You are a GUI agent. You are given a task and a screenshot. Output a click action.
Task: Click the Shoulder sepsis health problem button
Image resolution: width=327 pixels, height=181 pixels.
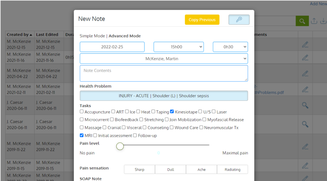coord(164,96)
